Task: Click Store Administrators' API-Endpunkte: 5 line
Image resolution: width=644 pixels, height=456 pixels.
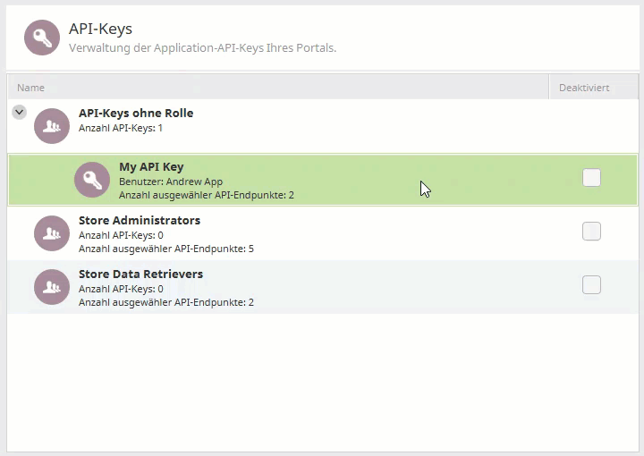Action: [x=166, y=249]
